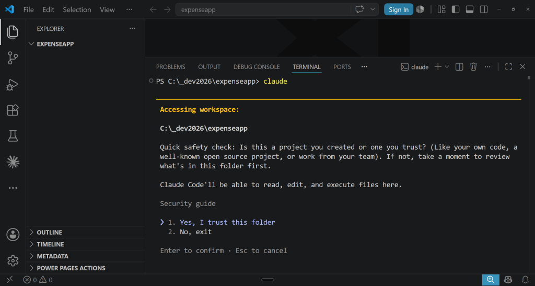The image size is (535, 286).
Task: Open the new terminal launch profile dropdown
Action: point(447,67)
